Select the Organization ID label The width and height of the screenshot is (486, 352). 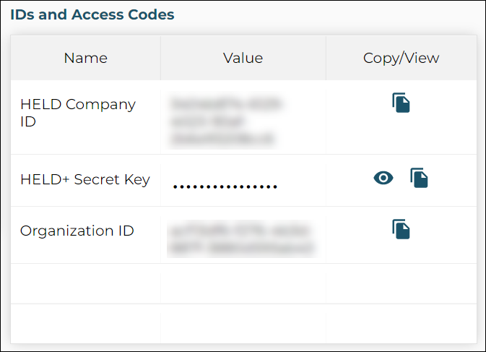pos(77,231)
